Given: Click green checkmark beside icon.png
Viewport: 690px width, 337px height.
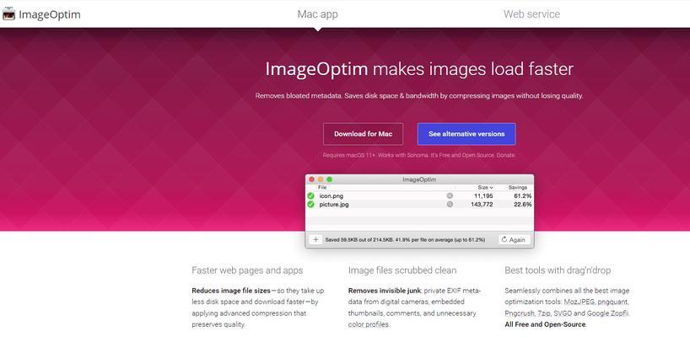Looking at the screenshot, I should click(310, 196).
